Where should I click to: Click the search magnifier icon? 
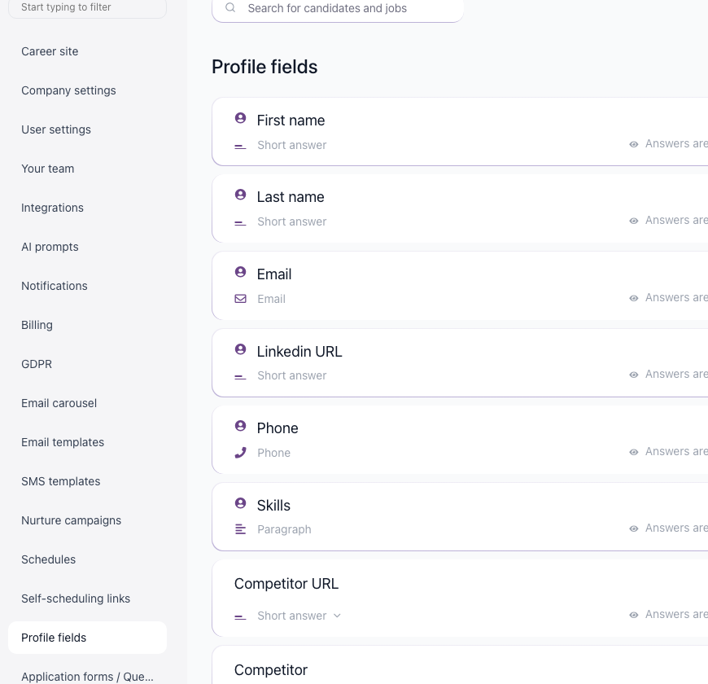tap(230, 7)
